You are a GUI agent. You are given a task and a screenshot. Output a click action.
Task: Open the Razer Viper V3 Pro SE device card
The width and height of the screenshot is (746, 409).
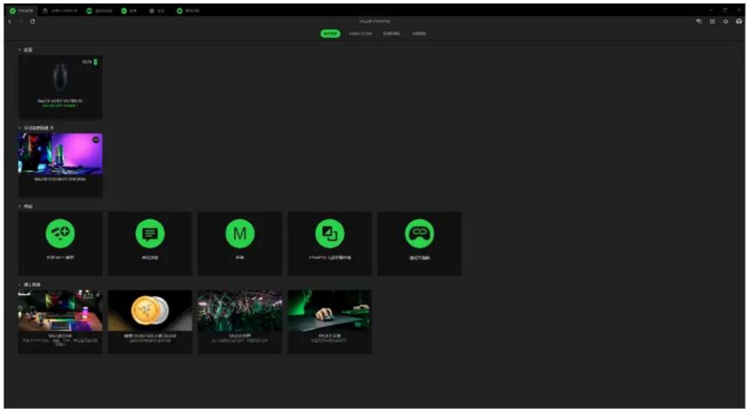click(x=60, y=87)
